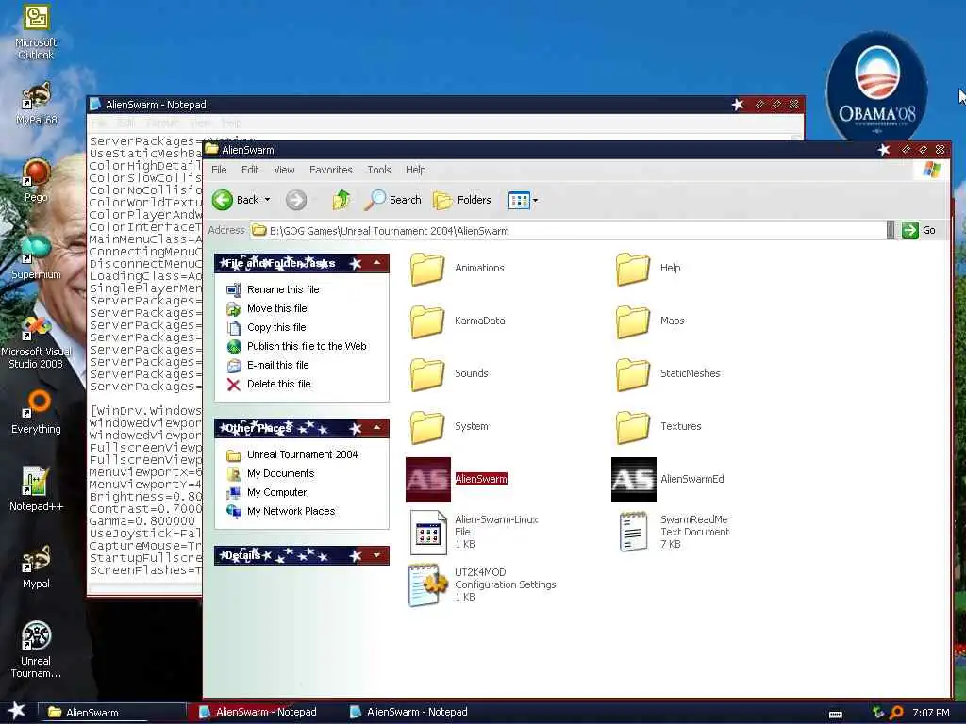
Task: Click Move this file
Action: (276, 308)
